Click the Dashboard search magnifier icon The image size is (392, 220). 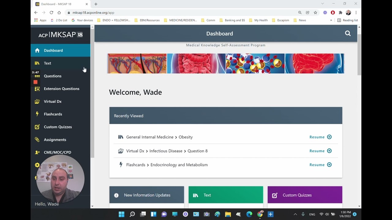[348, 34]
